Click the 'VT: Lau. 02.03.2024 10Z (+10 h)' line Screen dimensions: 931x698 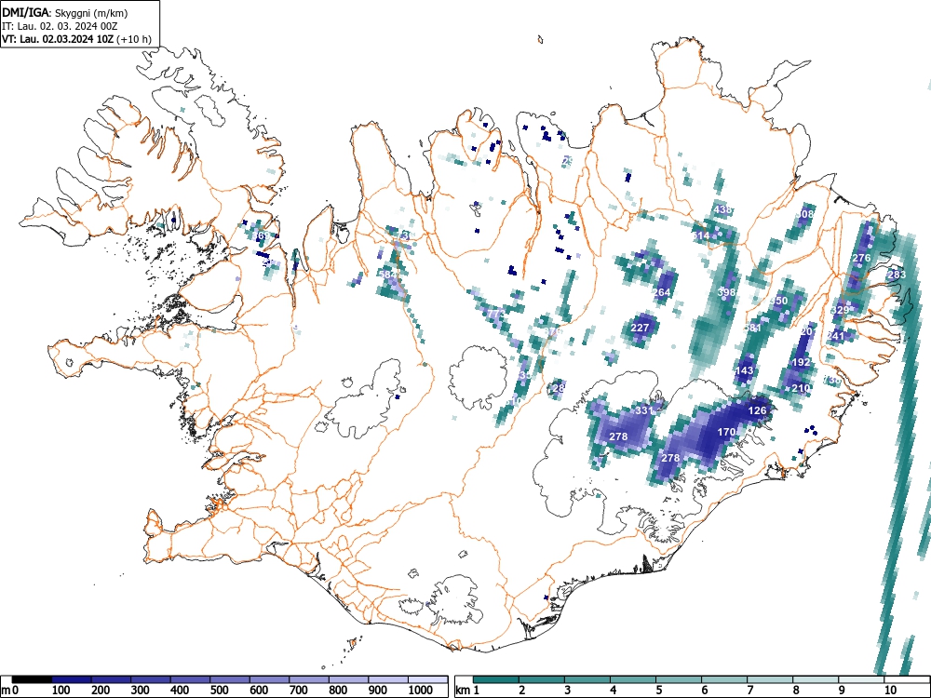click(x=76, y=39)
